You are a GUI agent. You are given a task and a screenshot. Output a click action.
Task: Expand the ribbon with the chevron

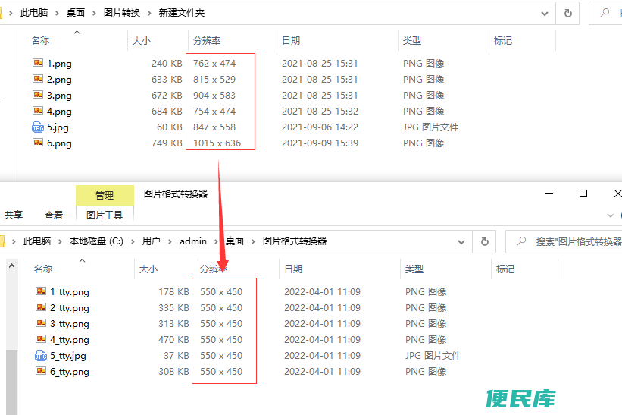coord(610,215)
